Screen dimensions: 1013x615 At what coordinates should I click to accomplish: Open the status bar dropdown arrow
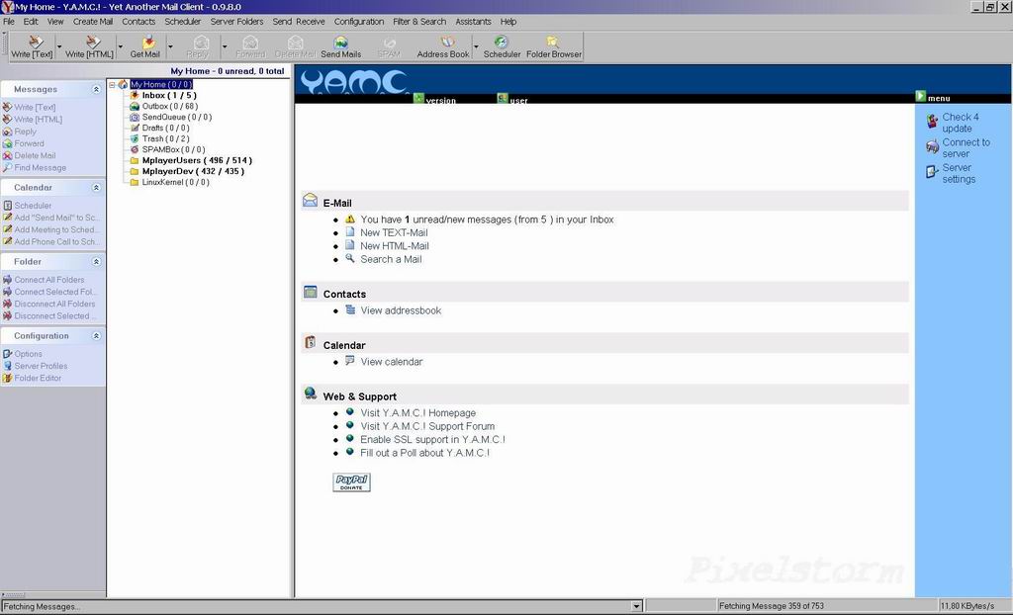636,606
